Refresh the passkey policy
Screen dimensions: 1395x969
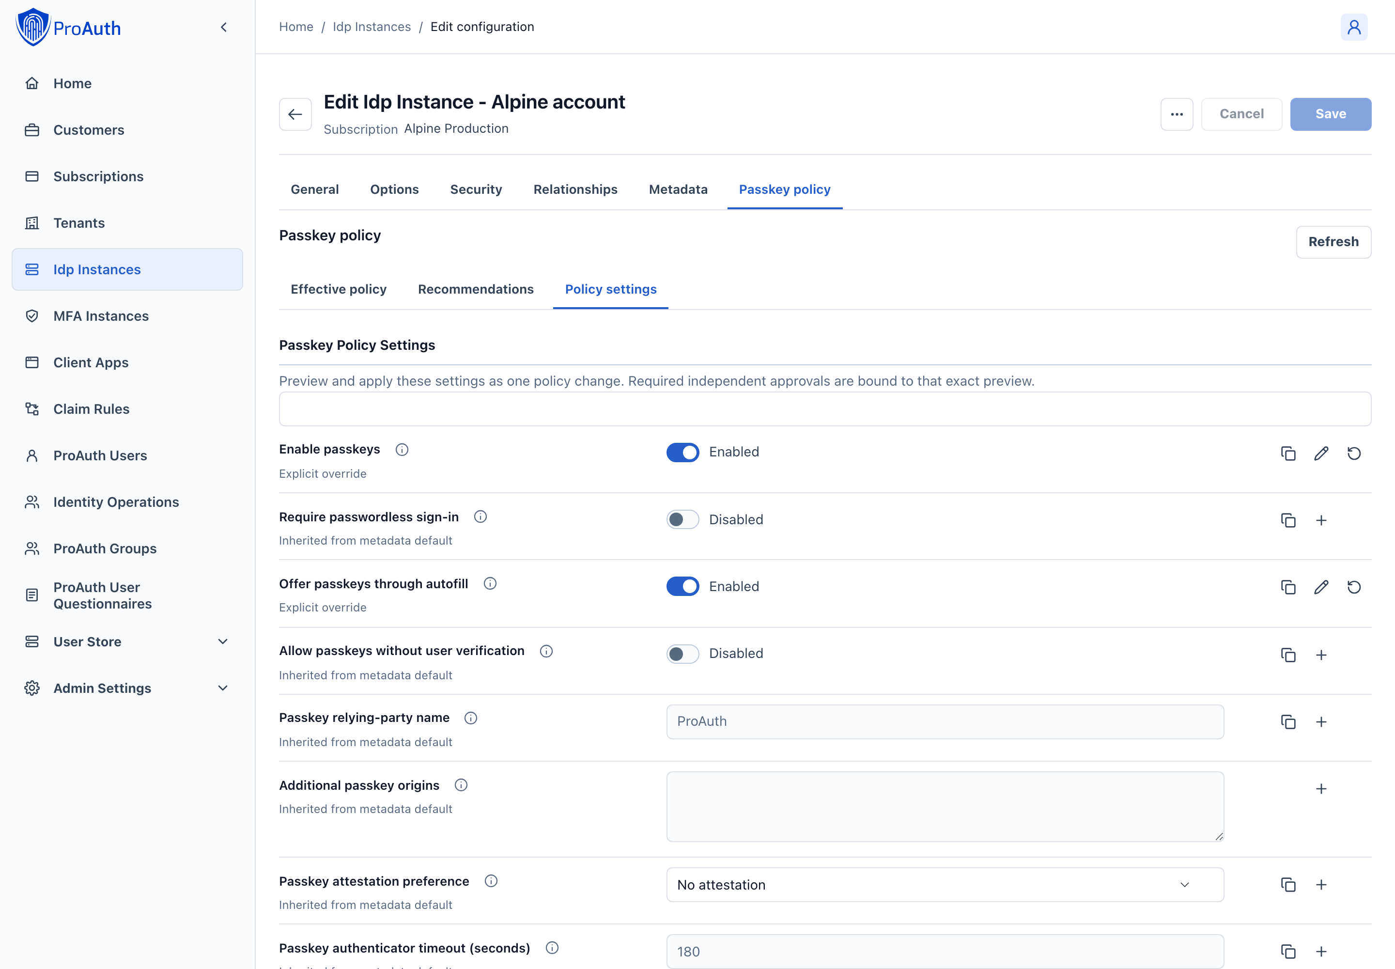pyautogui.click(x=1333, y=242)
